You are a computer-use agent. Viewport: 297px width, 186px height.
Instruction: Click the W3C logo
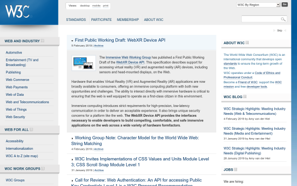[x=18, y=11]
